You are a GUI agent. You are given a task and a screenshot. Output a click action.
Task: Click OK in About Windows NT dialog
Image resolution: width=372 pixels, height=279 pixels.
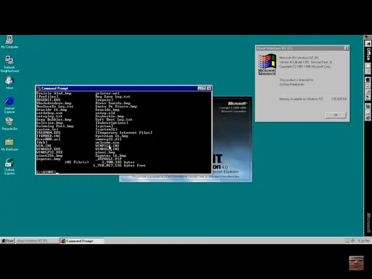(336, 115)
